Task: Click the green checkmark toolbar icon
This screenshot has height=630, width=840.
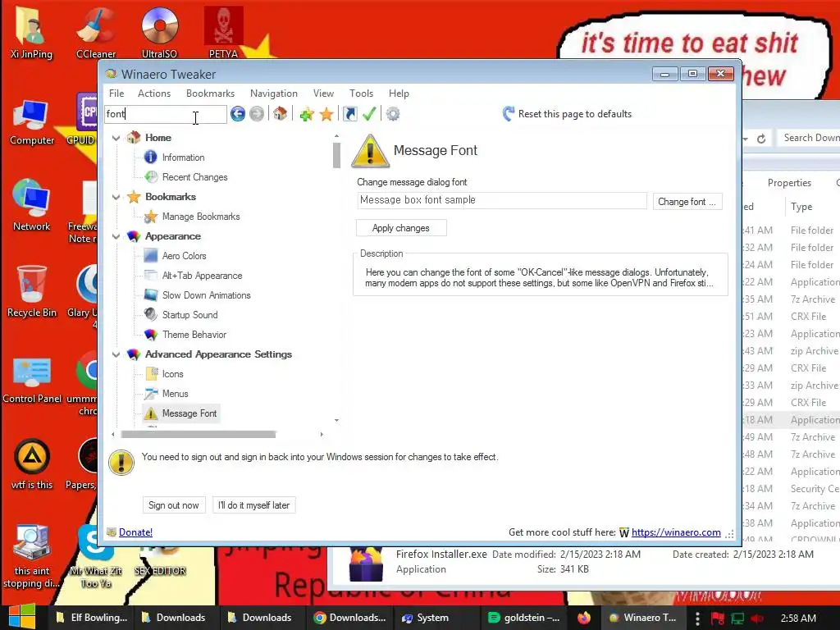Action: click(368, 113)
